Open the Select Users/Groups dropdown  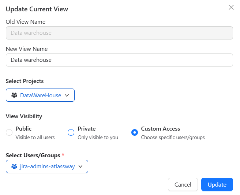47,166
